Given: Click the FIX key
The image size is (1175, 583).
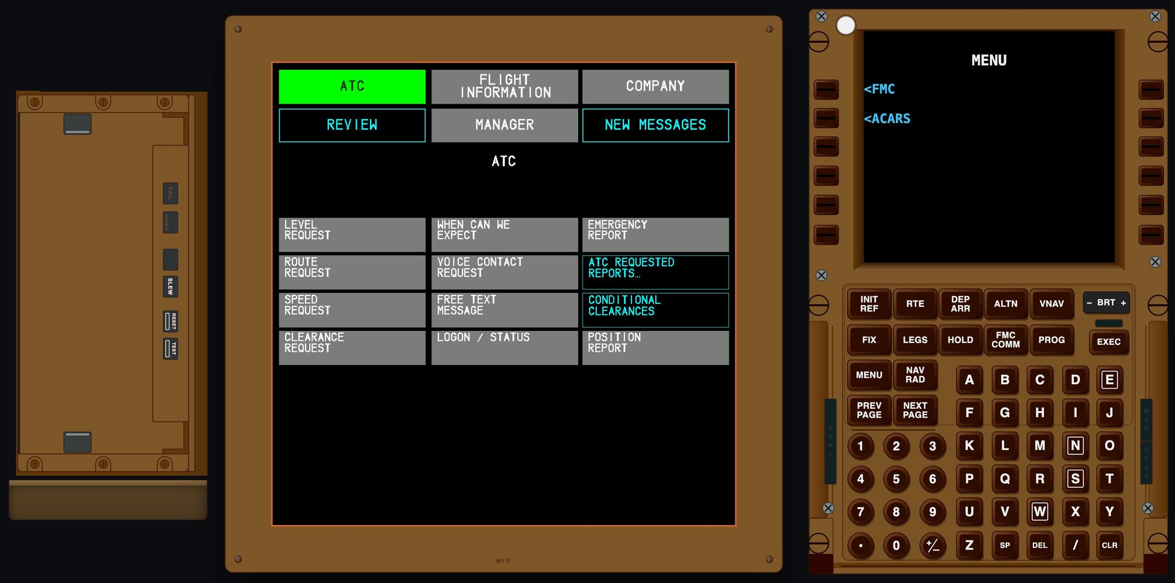Looking at the screenshot, I should point(869,340).
